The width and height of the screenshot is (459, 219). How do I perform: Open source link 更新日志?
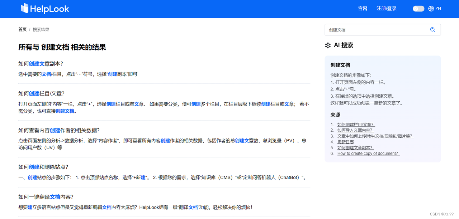click(x=345, y=142)
